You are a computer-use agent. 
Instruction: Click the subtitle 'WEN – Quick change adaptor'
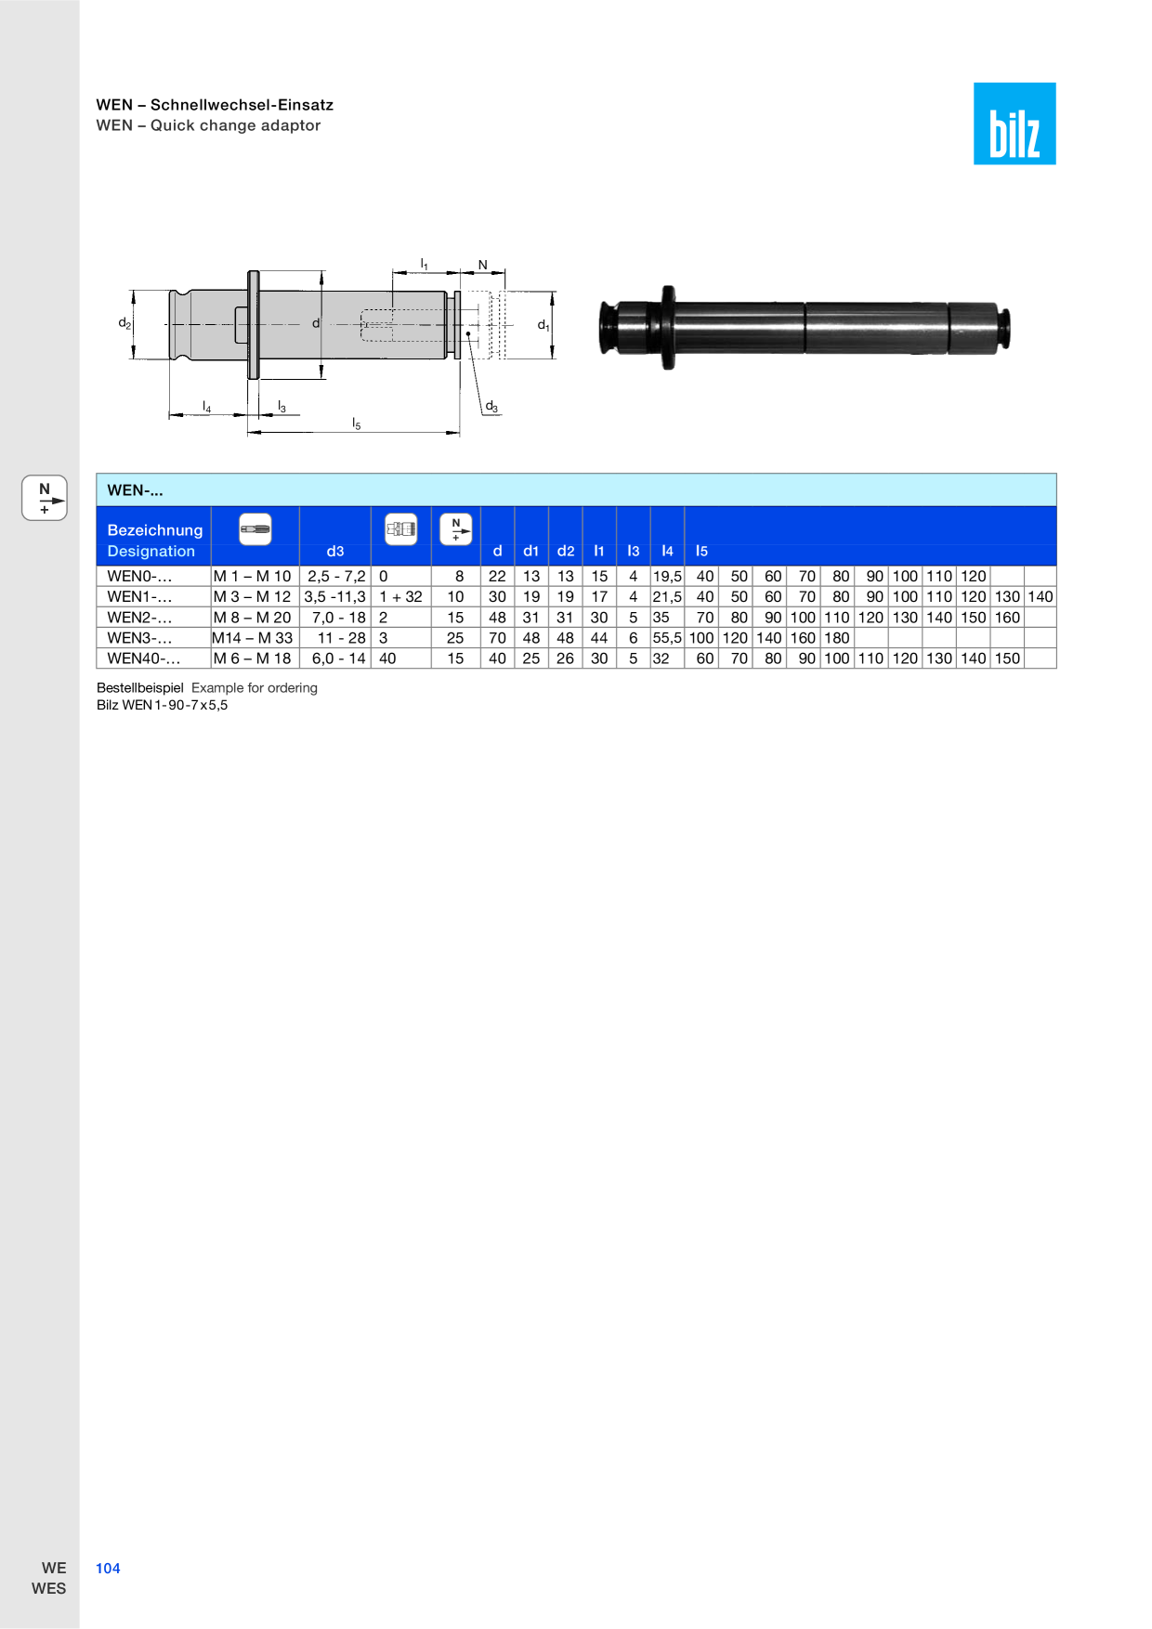coord(208,125)
